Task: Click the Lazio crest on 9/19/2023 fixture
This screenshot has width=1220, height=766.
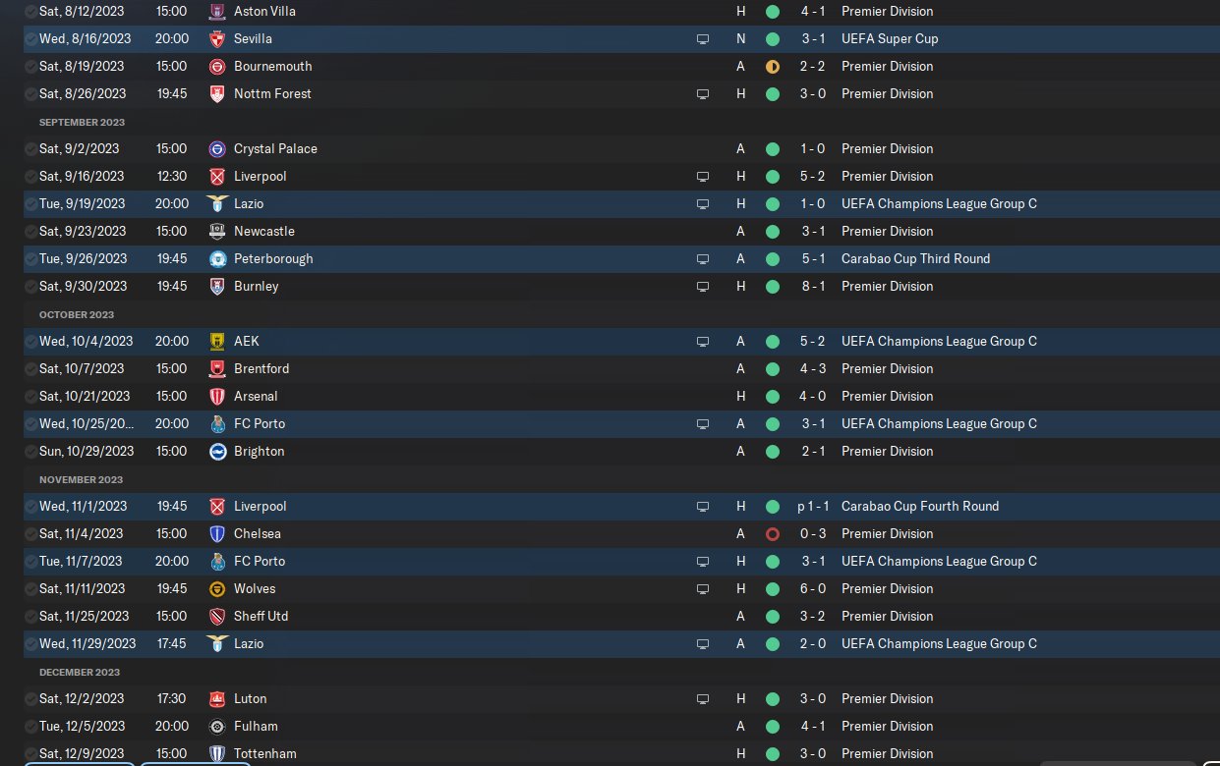Action: coord(217,204)
